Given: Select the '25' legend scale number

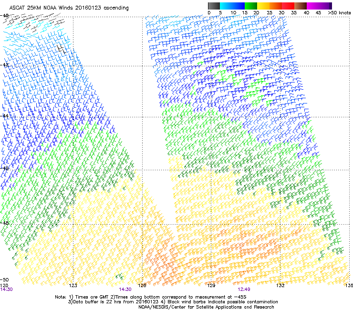Looking at the screenshot, I should 270,13.
